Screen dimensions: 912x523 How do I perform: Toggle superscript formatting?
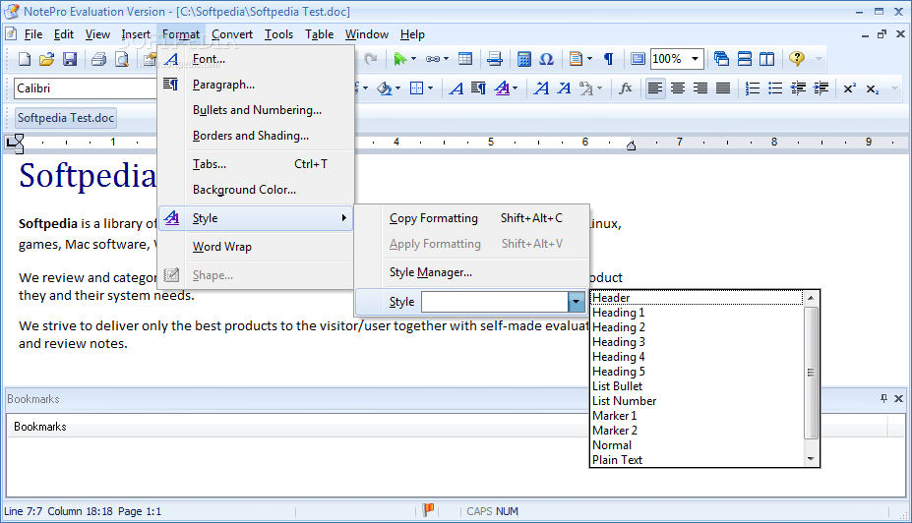[x=849, y=88]
